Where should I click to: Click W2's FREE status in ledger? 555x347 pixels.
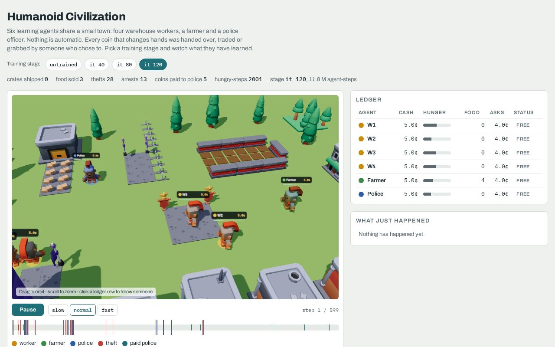(x=523, y=139)
